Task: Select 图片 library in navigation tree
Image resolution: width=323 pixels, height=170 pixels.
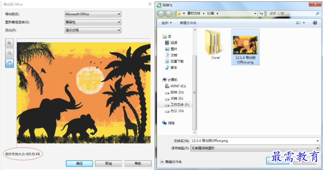Action: click(x=171, y=49)
